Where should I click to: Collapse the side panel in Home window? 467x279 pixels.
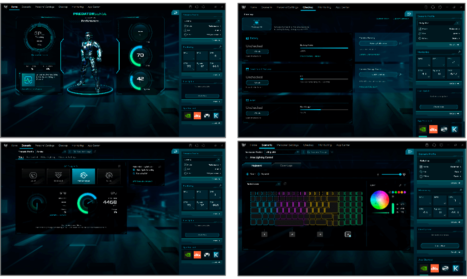176,13
